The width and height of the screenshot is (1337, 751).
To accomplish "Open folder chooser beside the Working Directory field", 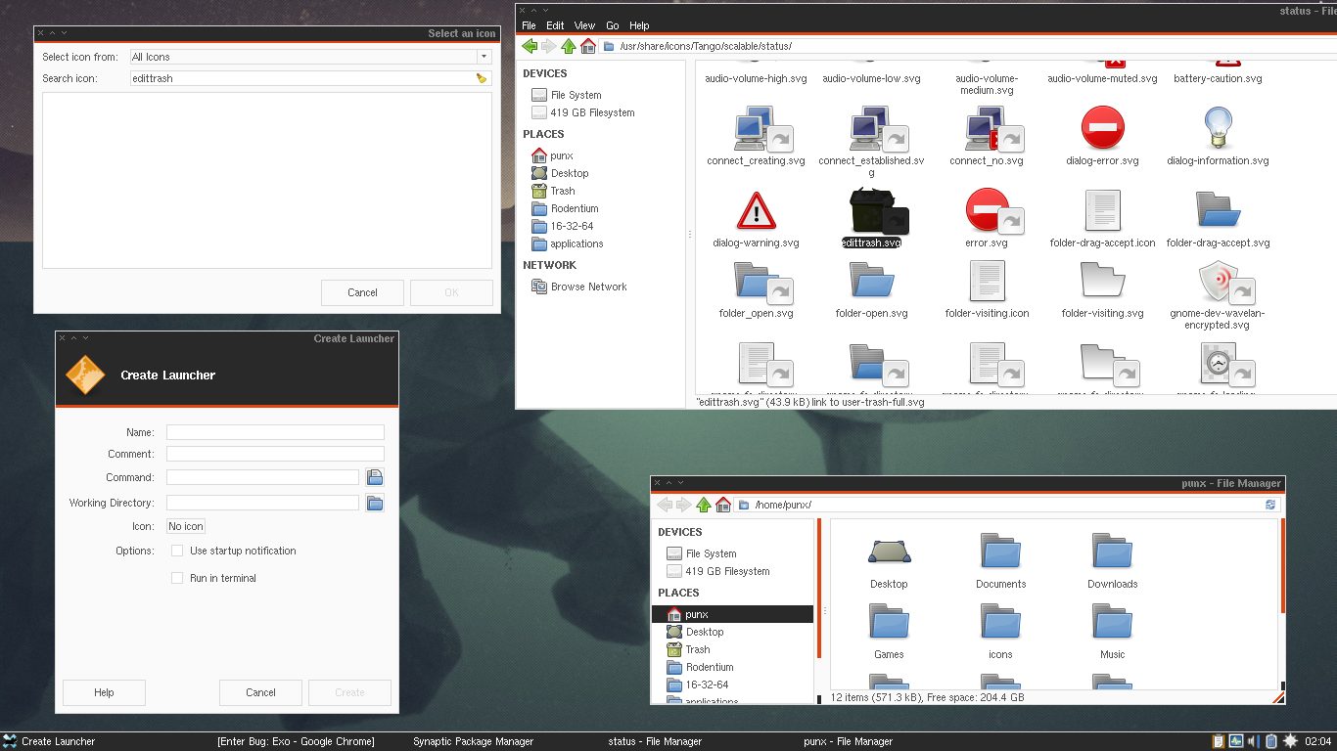I will pos(375,503).
